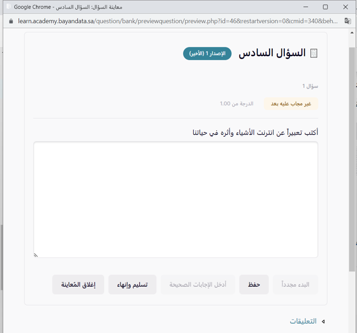Click the essay question icon beside السؤال السادس
This screenshot has height=333, width=357.
314,53
